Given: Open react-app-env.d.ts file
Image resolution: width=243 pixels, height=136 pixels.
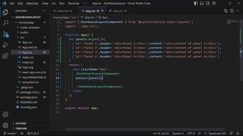Looking at the screenshot, I should click(x=34, y=72).
